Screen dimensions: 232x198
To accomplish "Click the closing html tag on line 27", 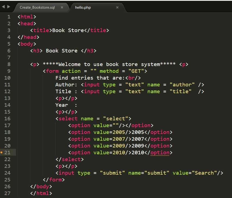I will 41,193.
